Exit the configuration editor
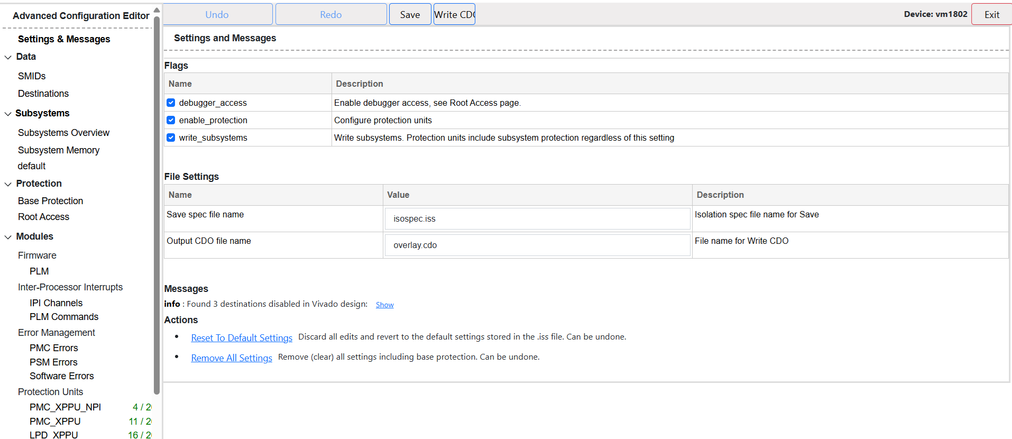The width and height of the screenshot is (1012, 439). pos(991,14)
